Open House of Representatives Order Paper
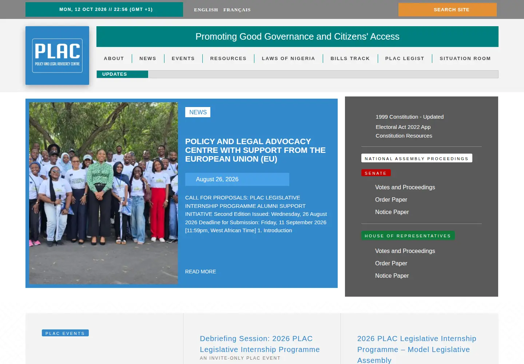Screen dimensions: 524x364 pyautogui.click(x=391, y=263)
